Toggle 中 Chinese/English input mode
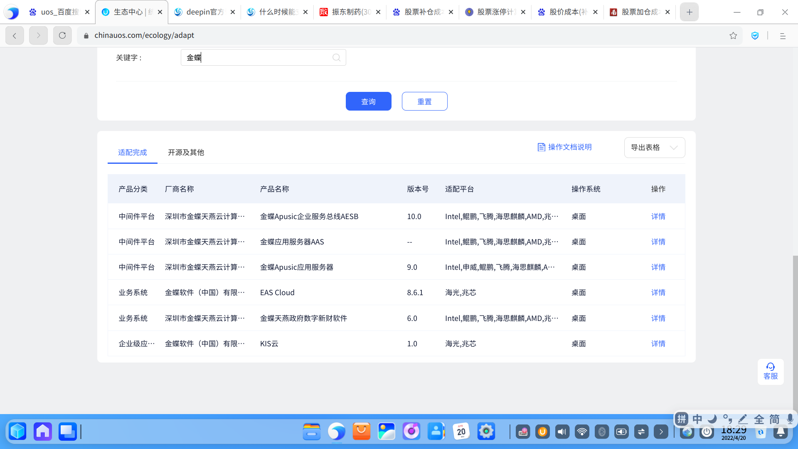The image size is (798, 449). click(697, 419)
